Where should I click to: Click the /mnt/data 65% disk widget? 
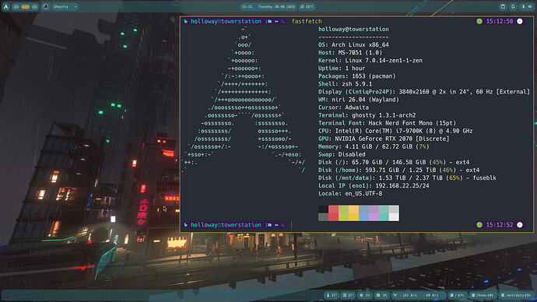516,295
